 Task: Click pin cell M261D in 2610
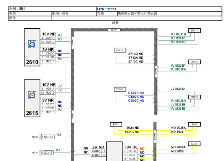[x=50, y=42]
